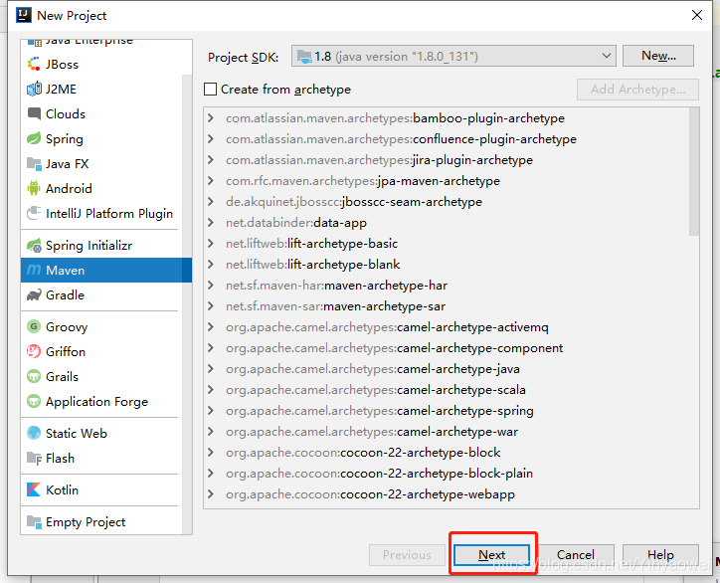Select Empty Project type

[x=101, y=522]
